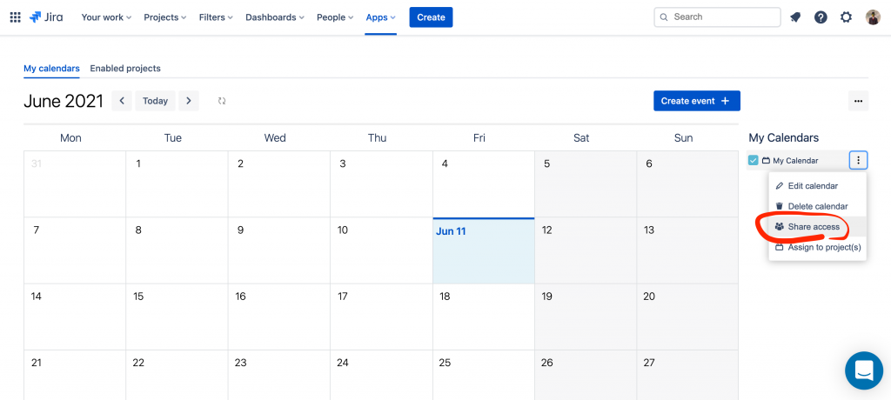Screen dimensions: 891x400
Task: Go to the previous month arrow
Action: pyautogui.click(x=122, y=101)
